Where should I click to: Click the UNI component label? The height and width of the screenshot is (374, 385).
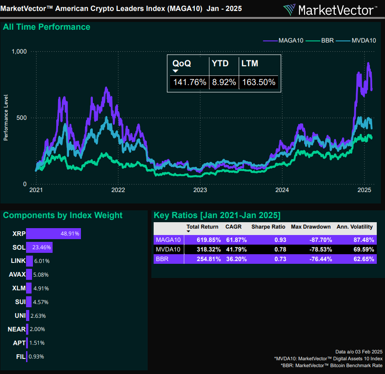pyautogui.click(x=20, y=316)
